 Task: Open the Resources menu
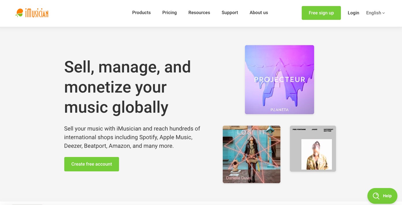(199, 13)
